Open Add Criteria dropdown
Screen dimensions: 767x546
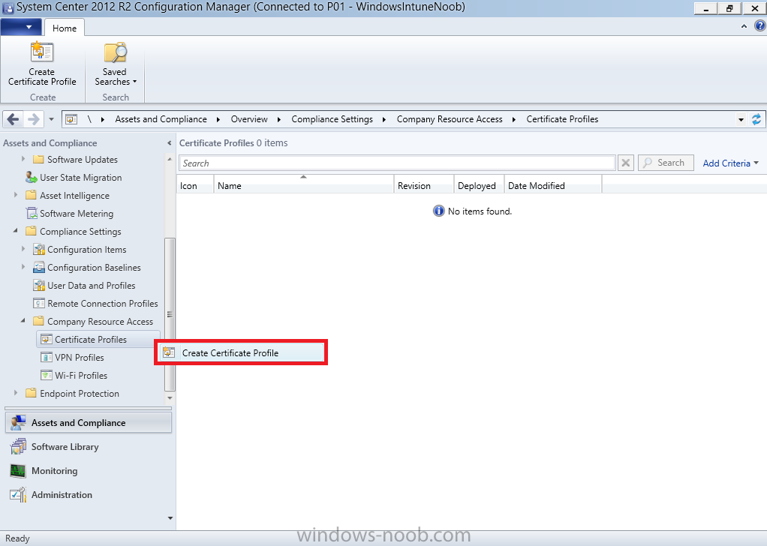click(x=731, y=163)
